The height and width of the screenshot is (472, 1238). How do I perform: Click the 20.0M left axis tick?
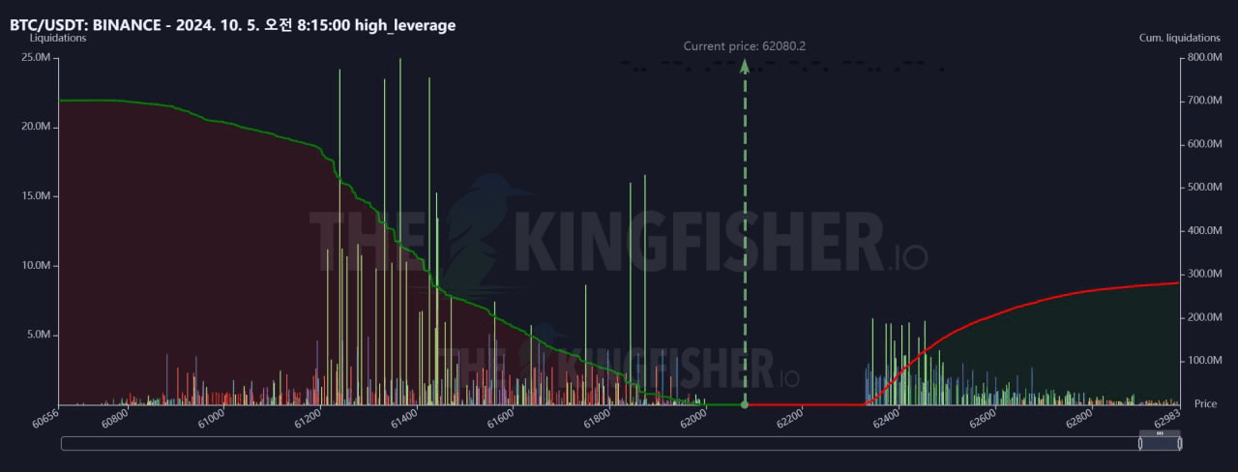pos(35,127)
